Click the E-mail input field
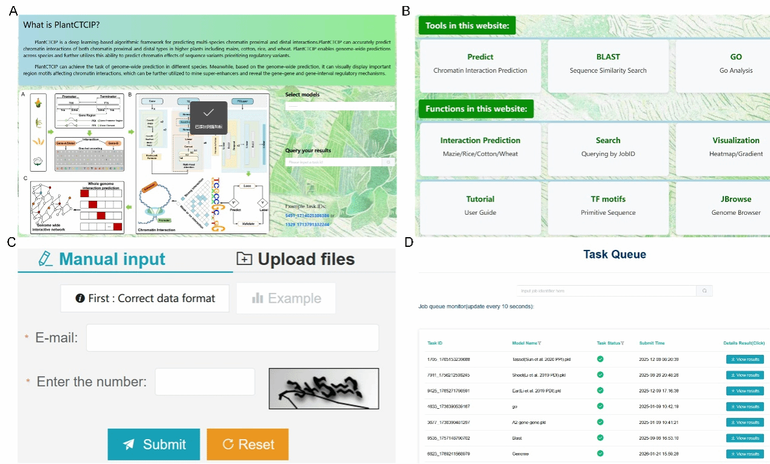Screen dimensions: 770x464 232,338
